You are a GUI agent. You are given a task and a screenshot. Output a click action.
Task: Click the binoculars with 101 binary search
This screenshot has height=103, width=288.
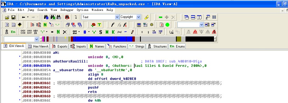click(x=59, y=17)
